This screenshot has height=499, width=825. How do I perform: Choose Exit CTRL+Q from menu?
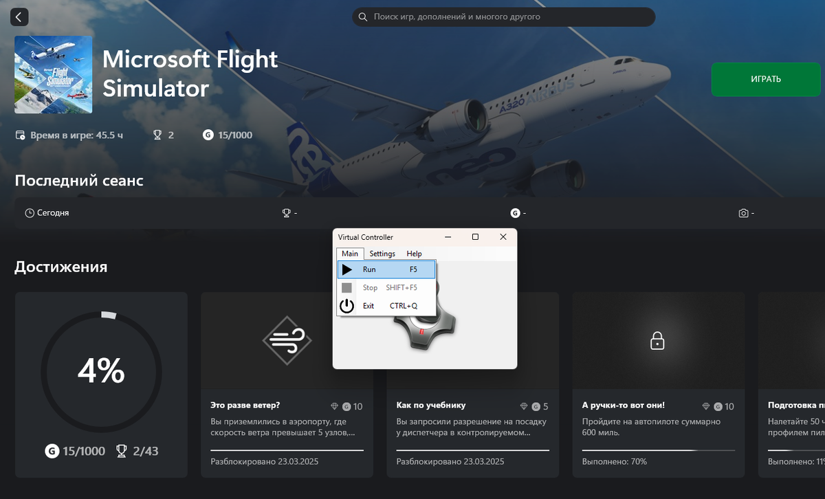coord(386,306)
